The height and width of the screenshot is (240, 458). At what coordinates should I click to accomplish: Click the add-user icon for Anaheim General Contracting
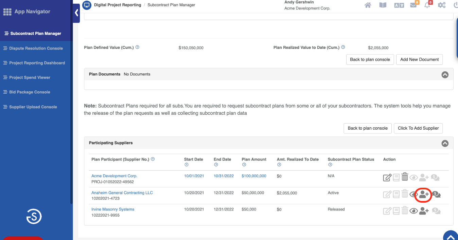tap(423, 195)
